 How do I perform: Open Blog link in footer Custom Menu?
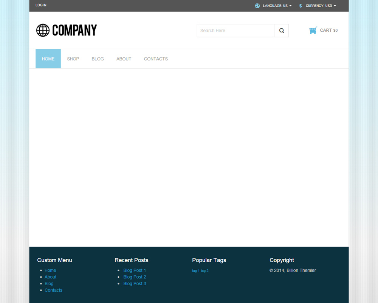49,283
